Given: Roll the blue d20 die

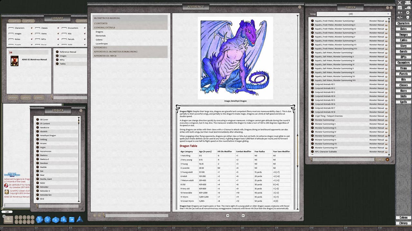Looking at the screenshot, I should [x=39, y=219].
